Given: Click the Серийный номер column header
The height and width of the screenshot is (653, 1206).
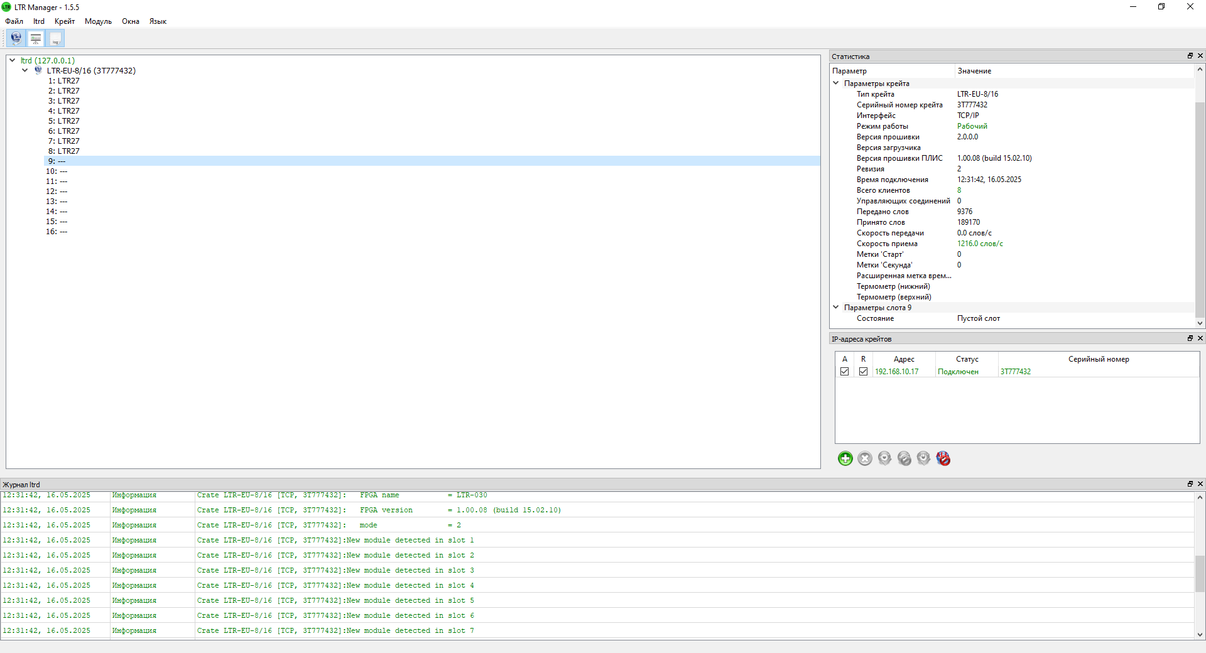Looking at the screenshot, I should click(1099, 359).
